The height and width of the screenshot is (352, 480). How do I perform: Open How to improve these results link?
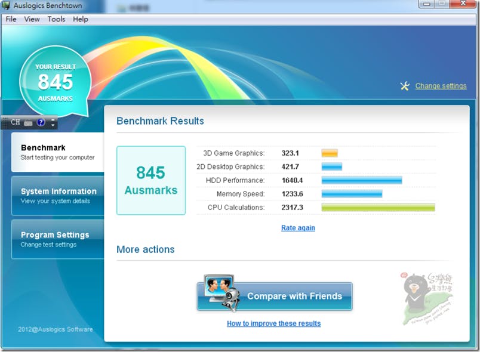[x=273, y=323]
